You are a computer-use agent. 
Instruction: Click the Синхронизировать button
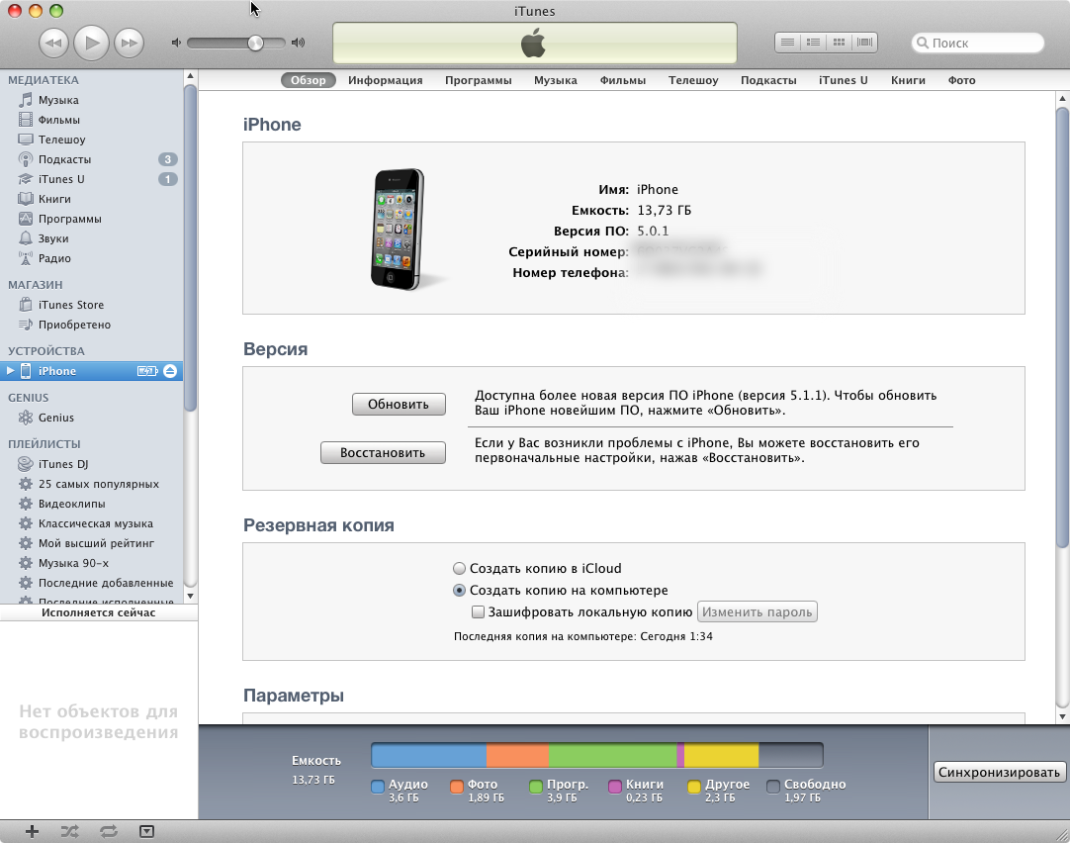point(999,772)
